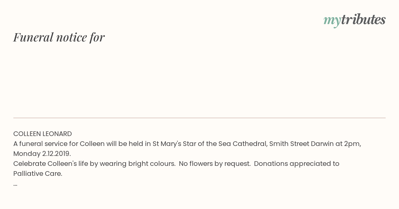This screenshot has width=399, height=209.
Task: Click the date "Monday 2.12.2019"
Action: click(42, 154)
